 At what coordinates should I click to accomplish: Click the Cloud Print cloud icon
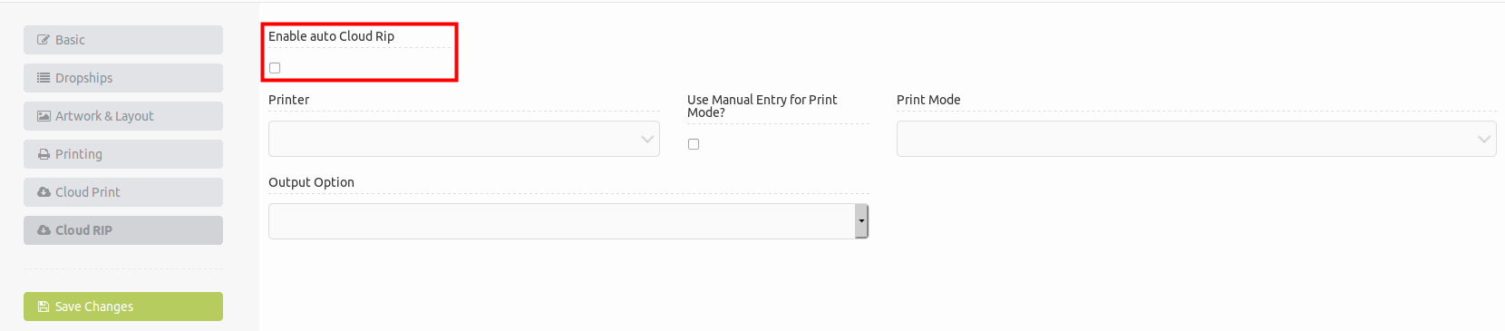pyautogui.click(x=44, y=192)
